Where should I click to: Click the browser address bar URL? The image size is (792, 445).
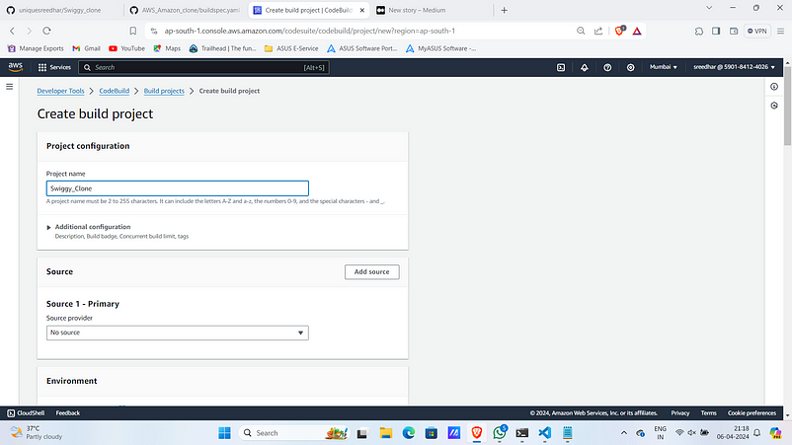[310, 31]
